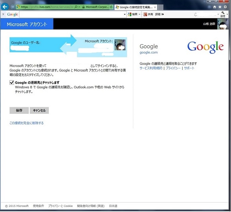Click the search magnifier in the address bar
The image size is (231, 212).
76,7
